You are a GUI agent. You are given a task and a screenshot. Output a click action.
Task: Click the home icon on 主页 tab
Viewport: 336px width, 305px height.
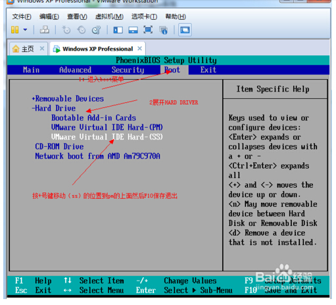[16, 49]
